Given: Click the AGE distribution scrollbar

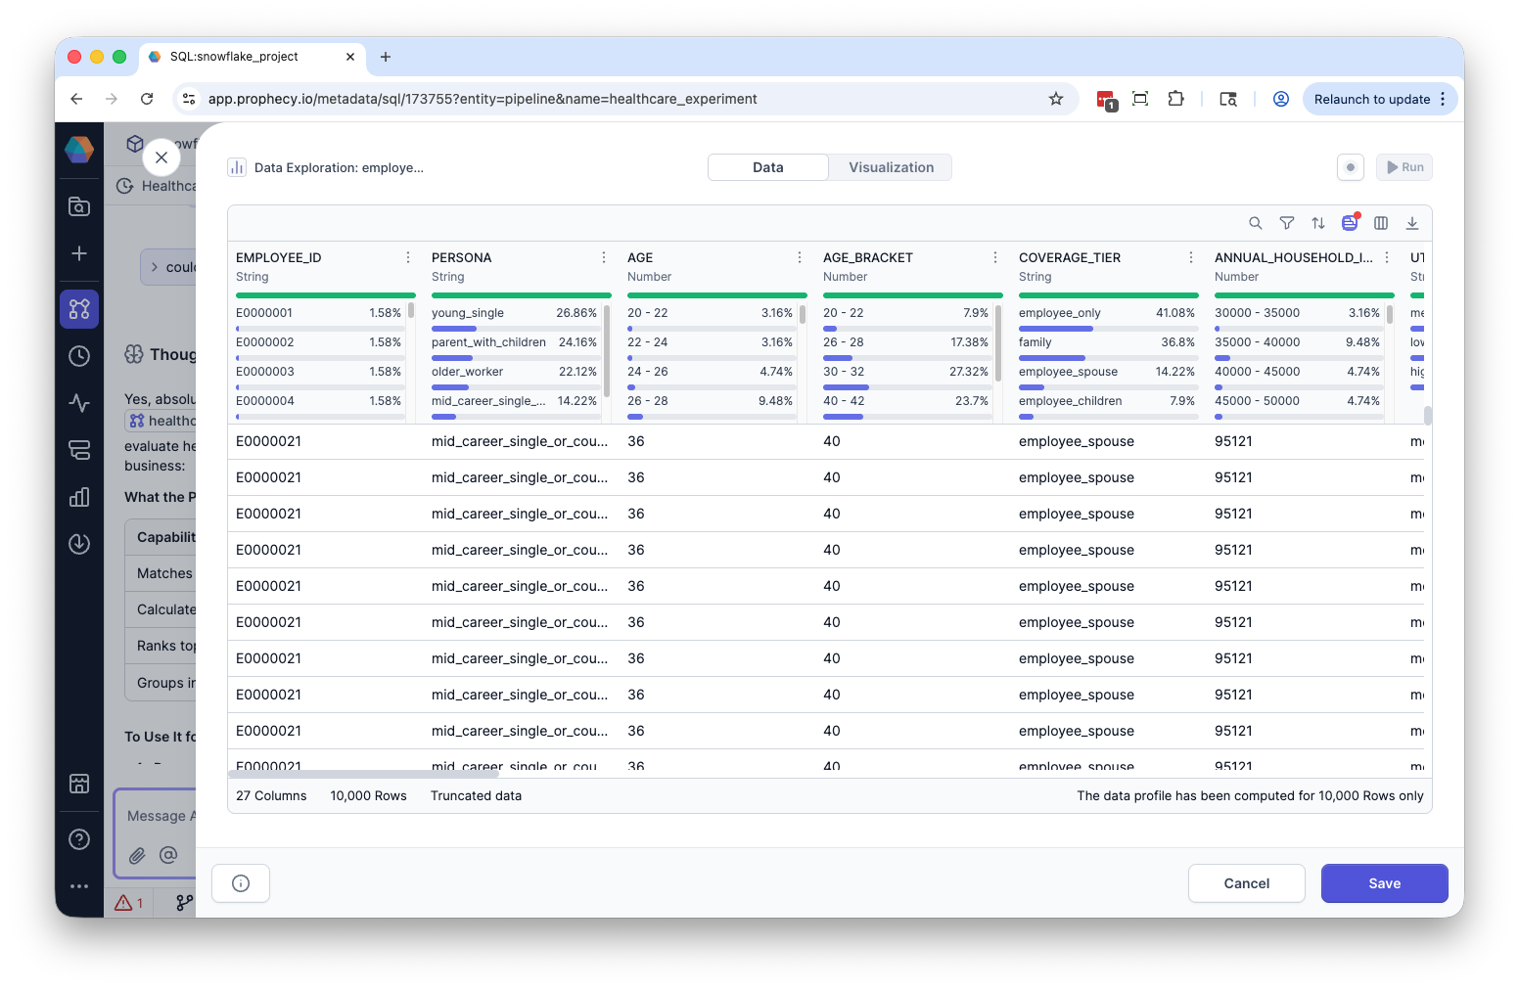Looking at the screenshot, I should tap(803, 314).
